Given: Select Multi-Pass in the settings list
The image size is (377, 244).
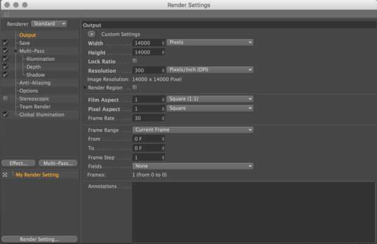Looking at the screenshot, I should pos(32,51).
